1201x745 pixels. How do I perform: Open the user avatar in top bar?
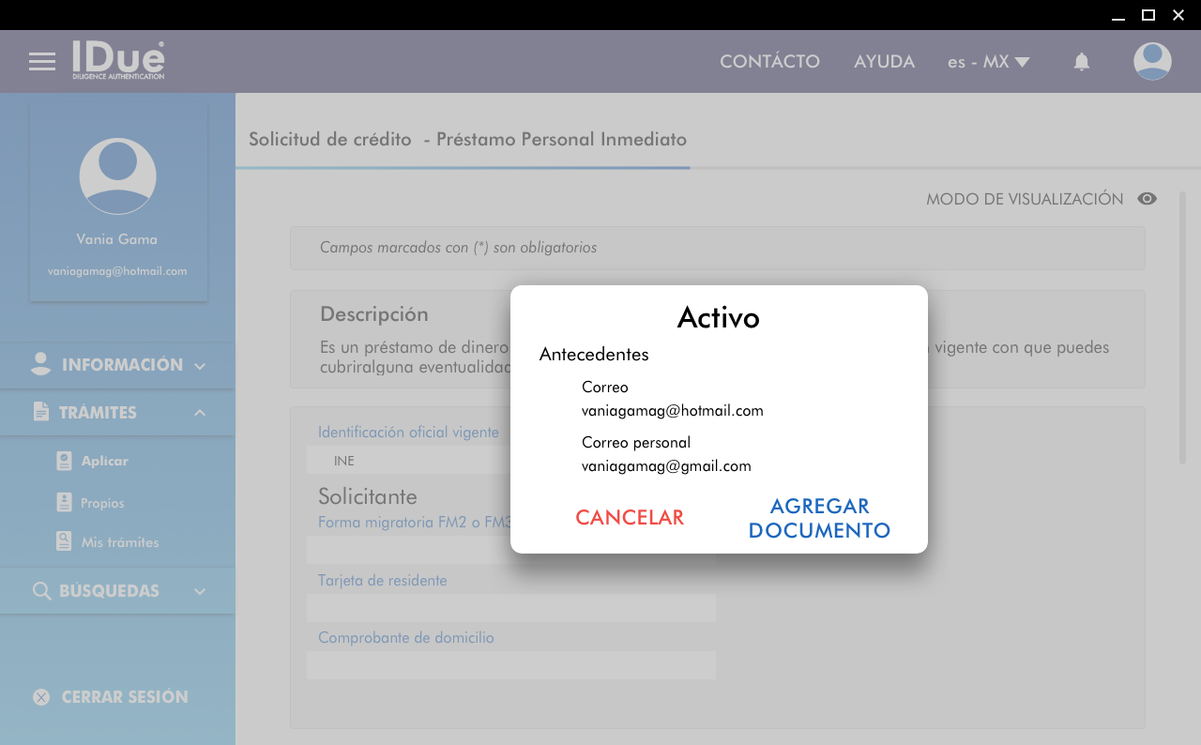pyautogui.click(x=1151, y=62)
